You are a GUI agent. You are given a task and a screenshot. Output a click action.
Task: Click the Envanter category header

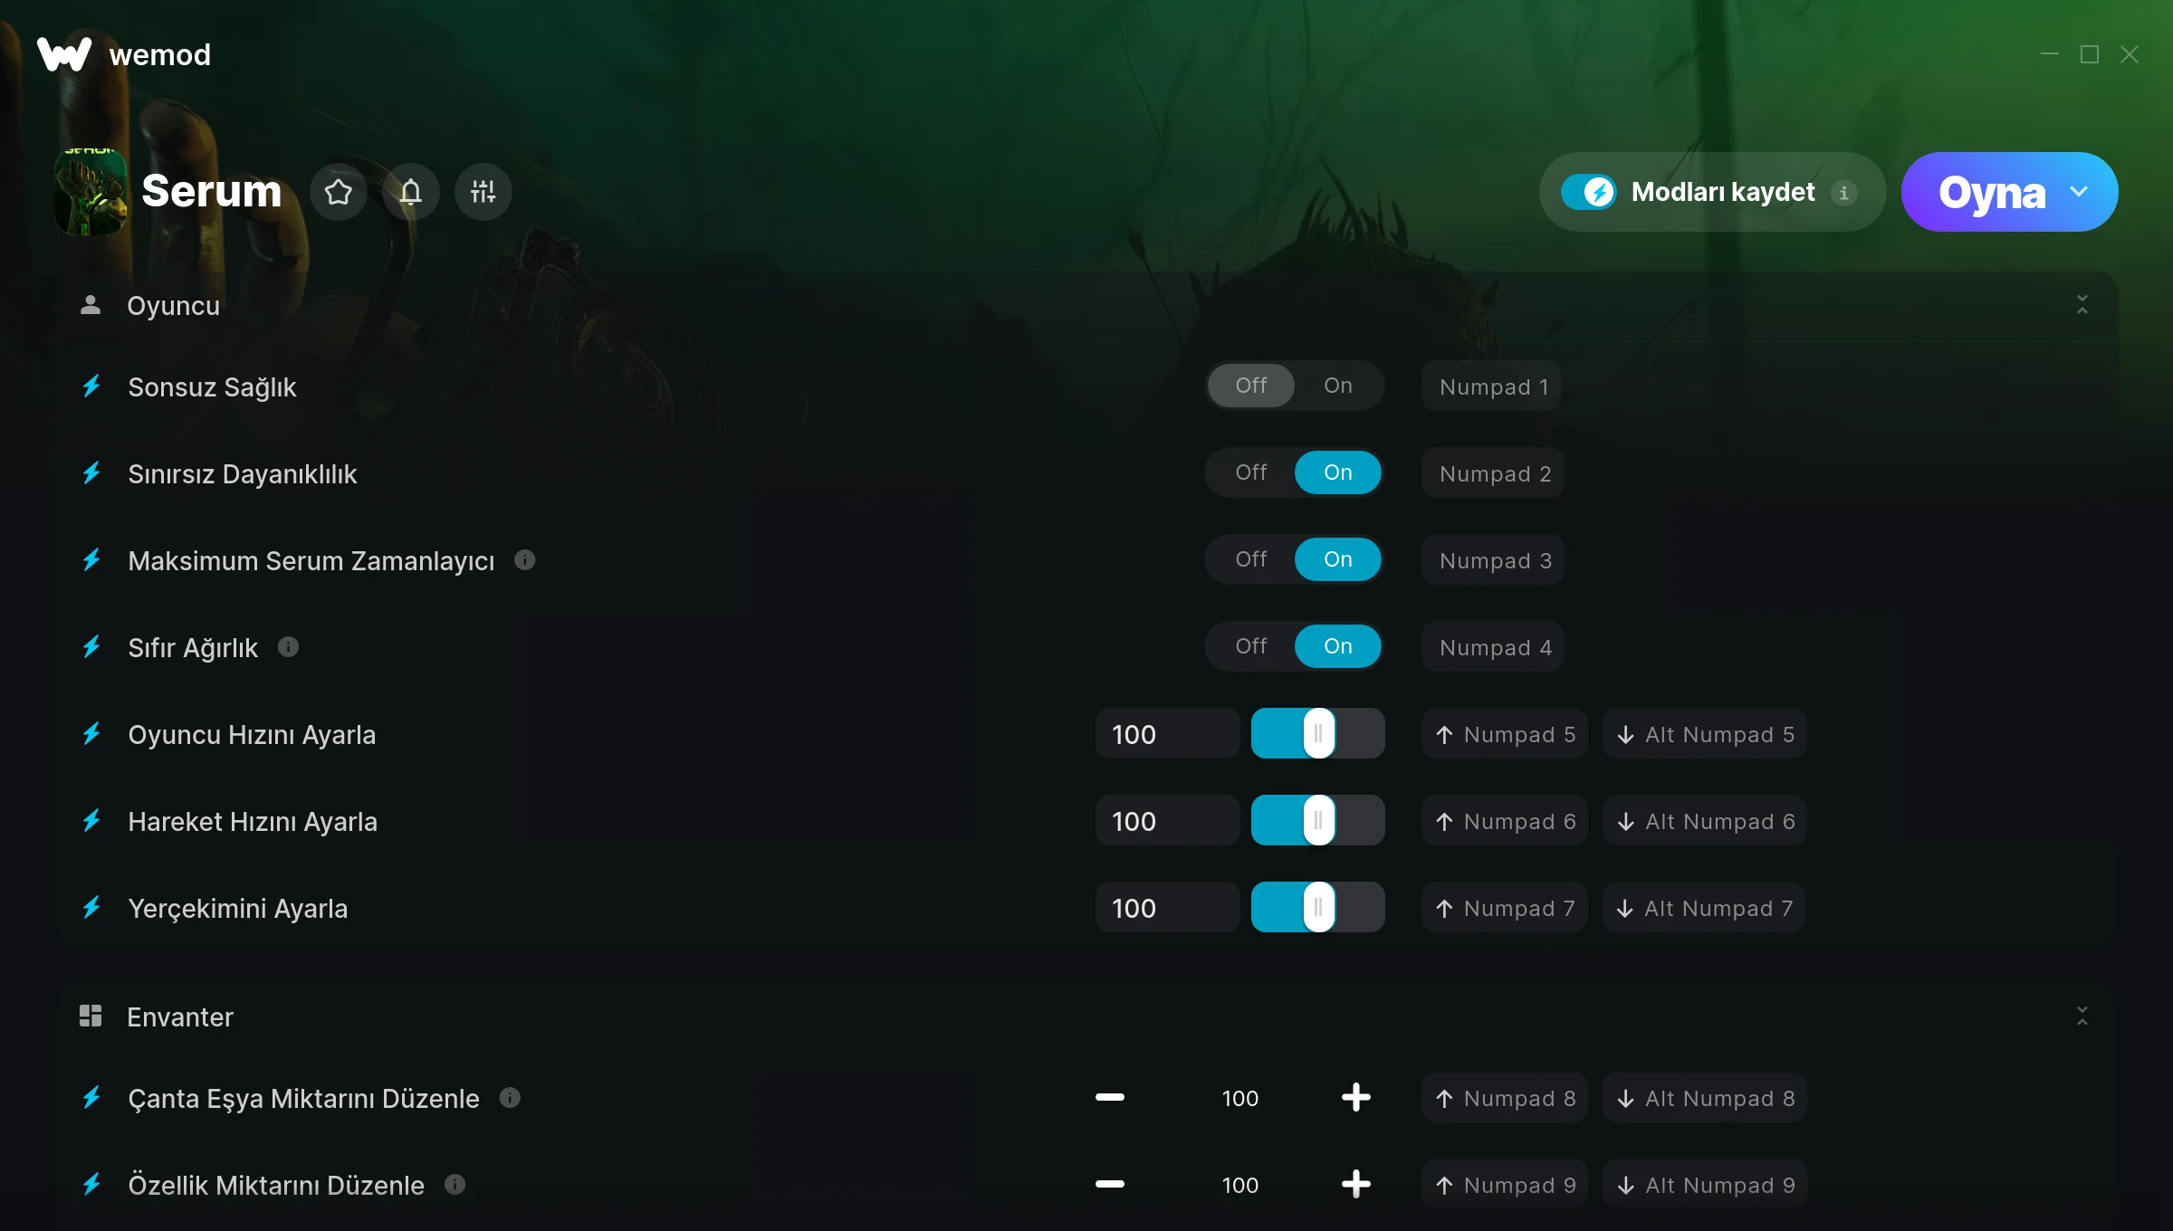pos(180,1016)
